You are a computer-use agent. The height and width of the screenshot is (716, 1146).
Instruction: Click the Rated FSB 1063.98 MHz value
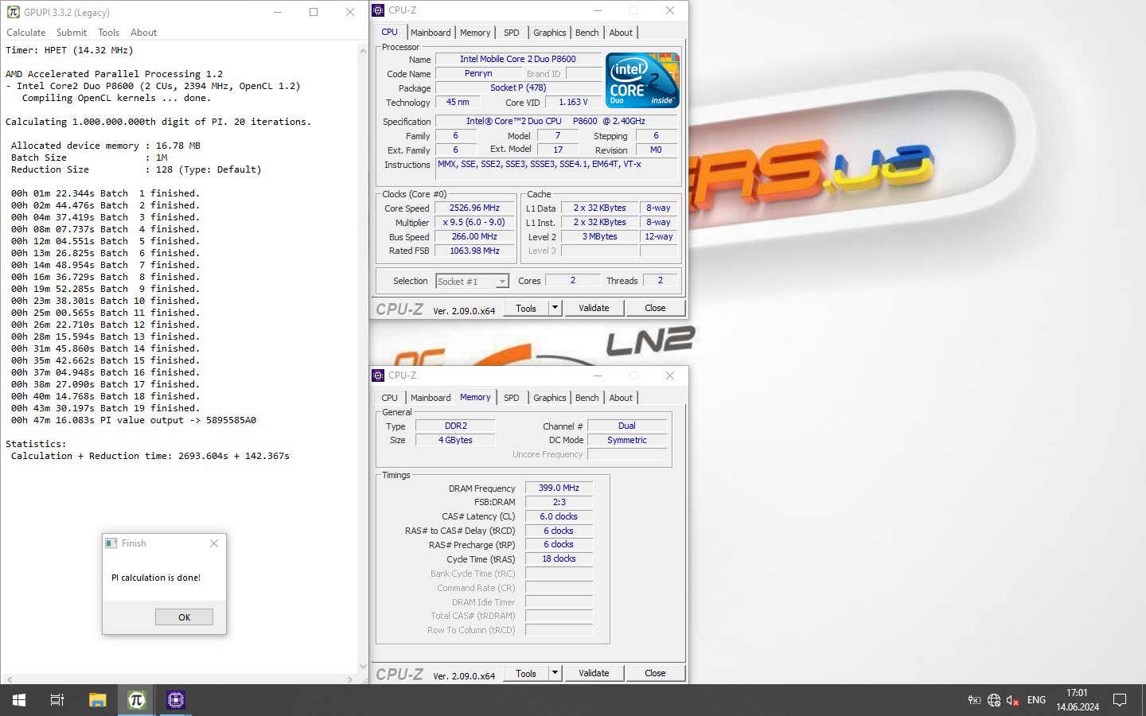(x=474, y=251)
